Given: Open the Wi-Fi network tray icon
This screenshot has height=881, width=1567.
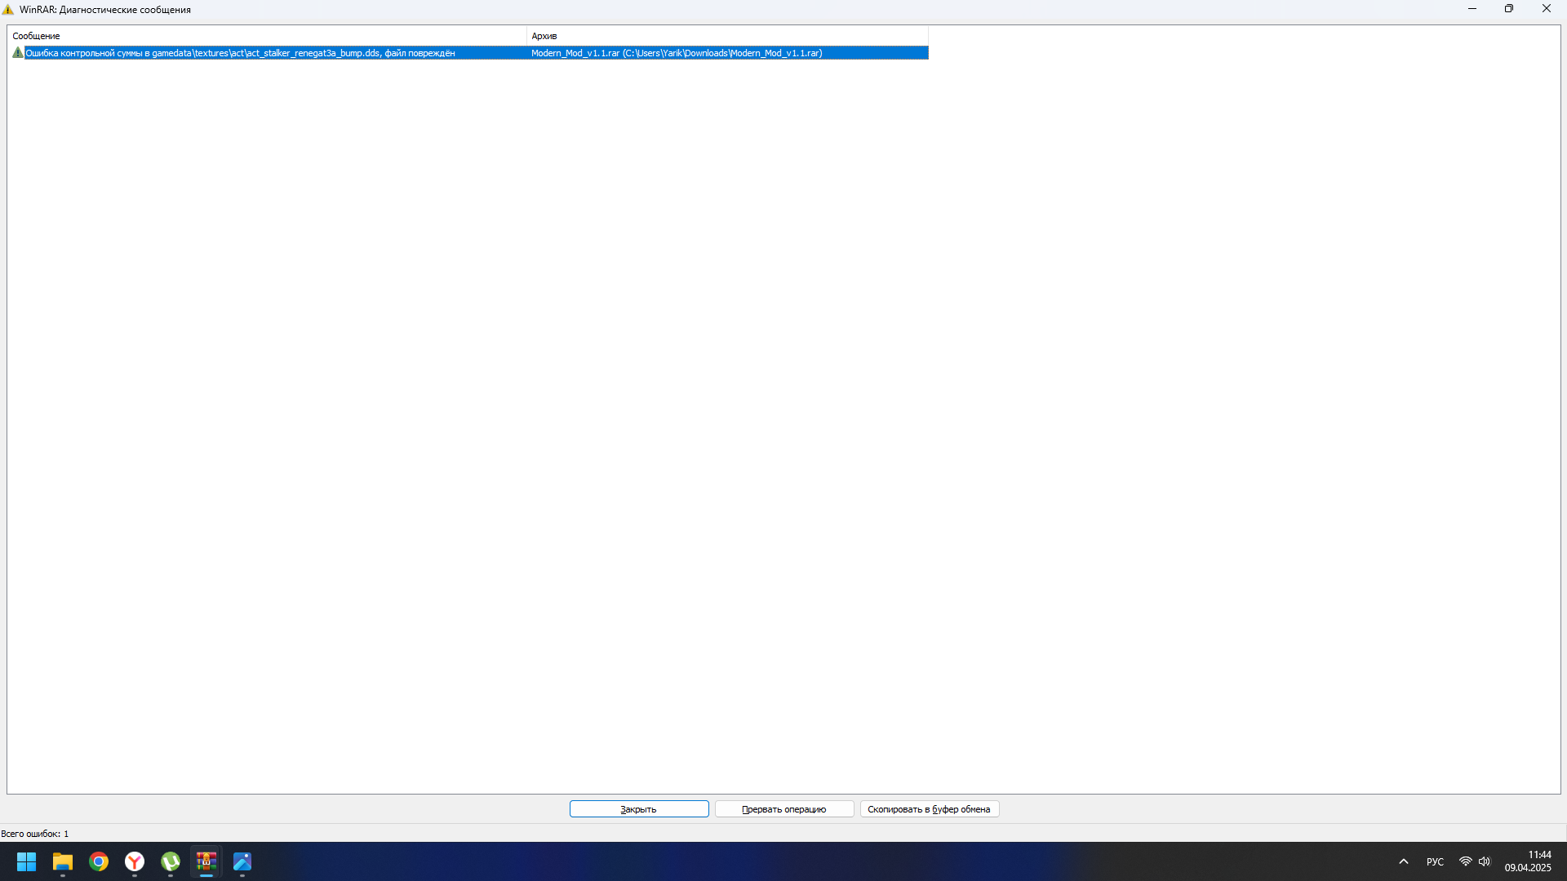Looking at the screenshot, I should click(x=1466, y=861).
